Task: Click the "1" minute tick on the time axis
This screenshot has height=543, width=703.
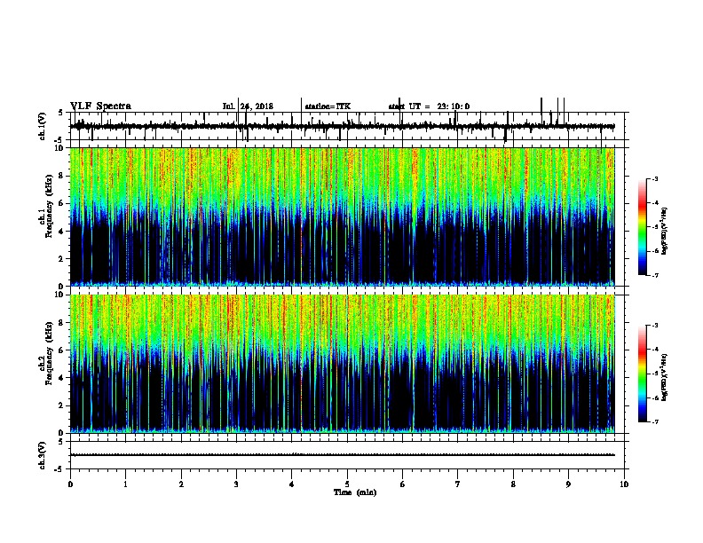Action: coord(125,484)
